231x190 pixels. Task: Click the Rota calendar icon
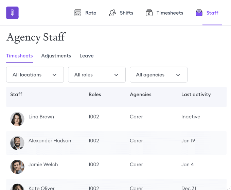(78, 13)
